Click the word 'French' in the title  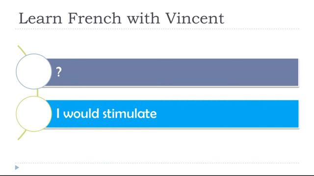[95, 19]
